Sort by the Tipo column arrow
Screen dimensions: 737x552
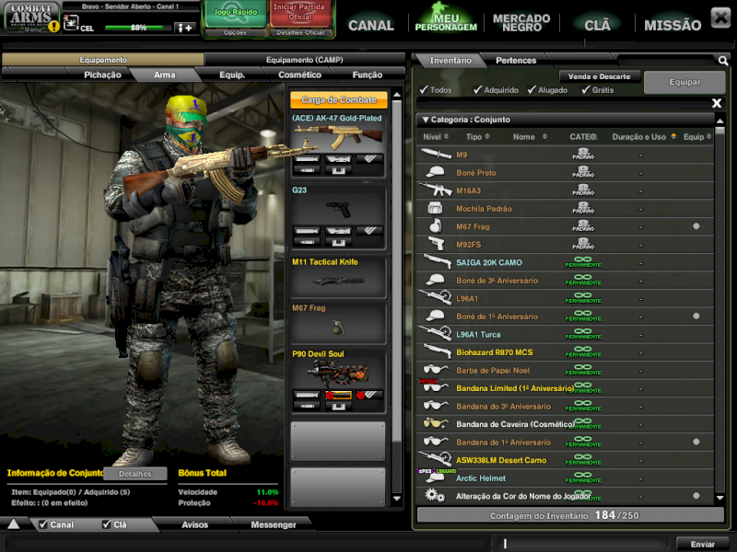[x=487, y=136]
